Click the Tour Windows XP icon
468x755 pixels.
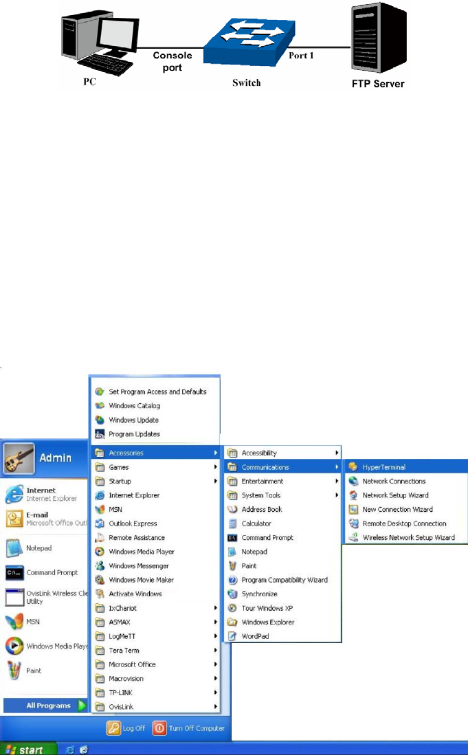(x=232, y=608)
